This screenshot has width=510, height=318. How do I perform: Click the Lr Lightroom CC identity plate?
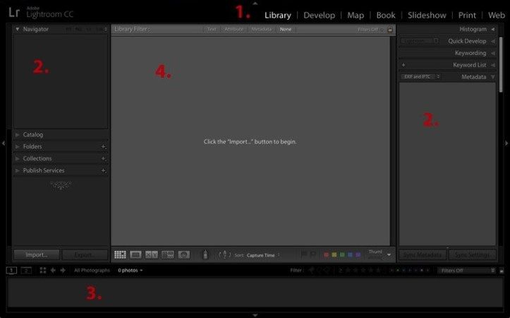(x=41, y=13)
